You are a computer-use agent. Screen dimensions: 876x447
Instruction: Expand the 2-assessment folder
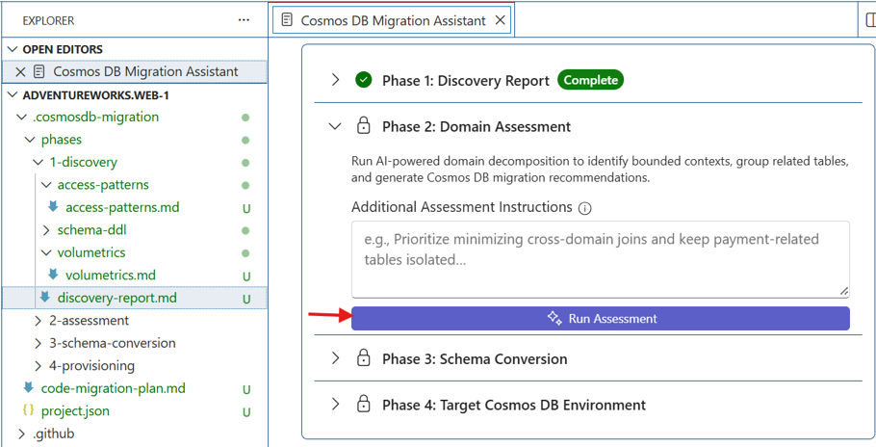[x=39, y=321]
